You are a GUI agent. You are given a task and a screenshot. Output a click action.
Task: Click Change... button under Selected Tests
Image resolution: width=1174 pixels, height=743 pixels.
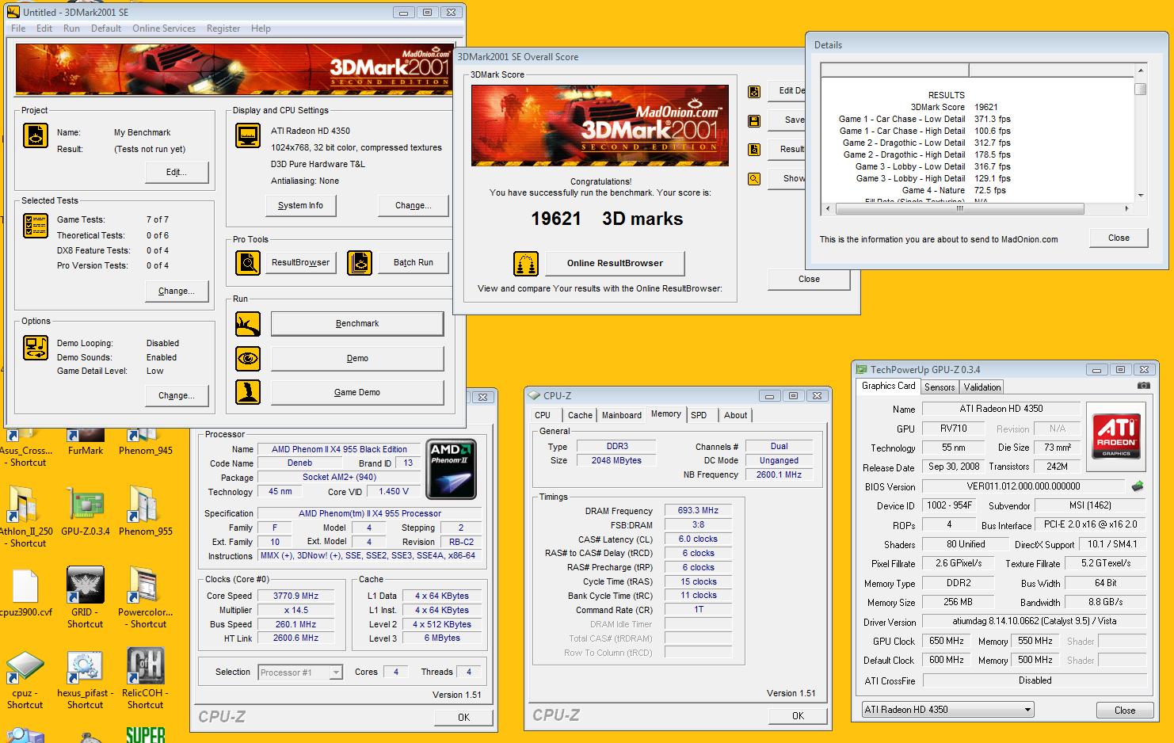click(x=176, y=291)
